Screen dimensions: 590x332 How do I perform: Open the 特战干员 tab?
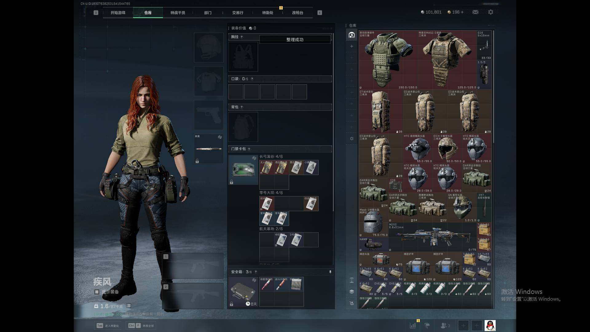click(178, 13)
